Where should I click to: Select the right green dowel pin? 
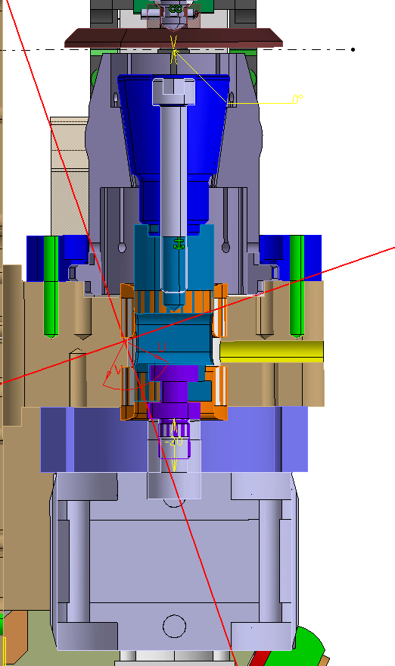[x=297, y=286]
